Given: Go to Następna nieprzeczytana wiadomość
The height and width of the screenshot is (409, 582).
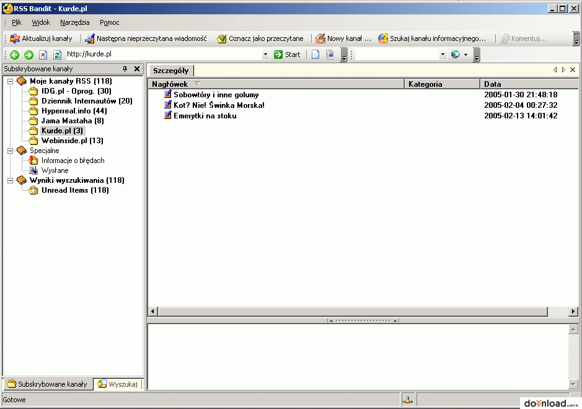Looking at the screenshot, I should pos(146,38).
